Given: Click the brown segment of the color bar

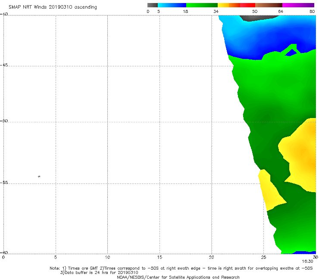Looking at the screenshot, I should (269, 5).
